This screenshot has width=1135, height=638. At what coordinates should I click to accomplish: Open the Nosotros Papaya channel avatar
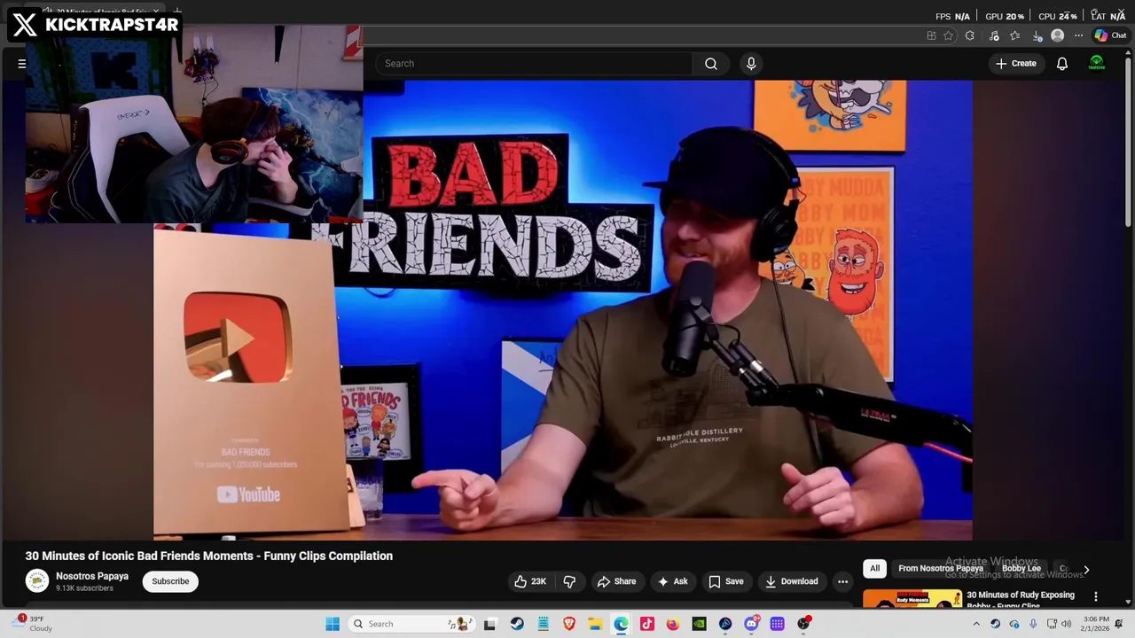(x=36, y=581)
